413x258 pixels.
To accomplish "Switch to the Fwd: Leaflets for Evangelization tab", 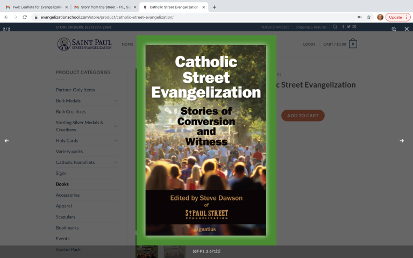I will pyautogui.click(x=37, y=7).
